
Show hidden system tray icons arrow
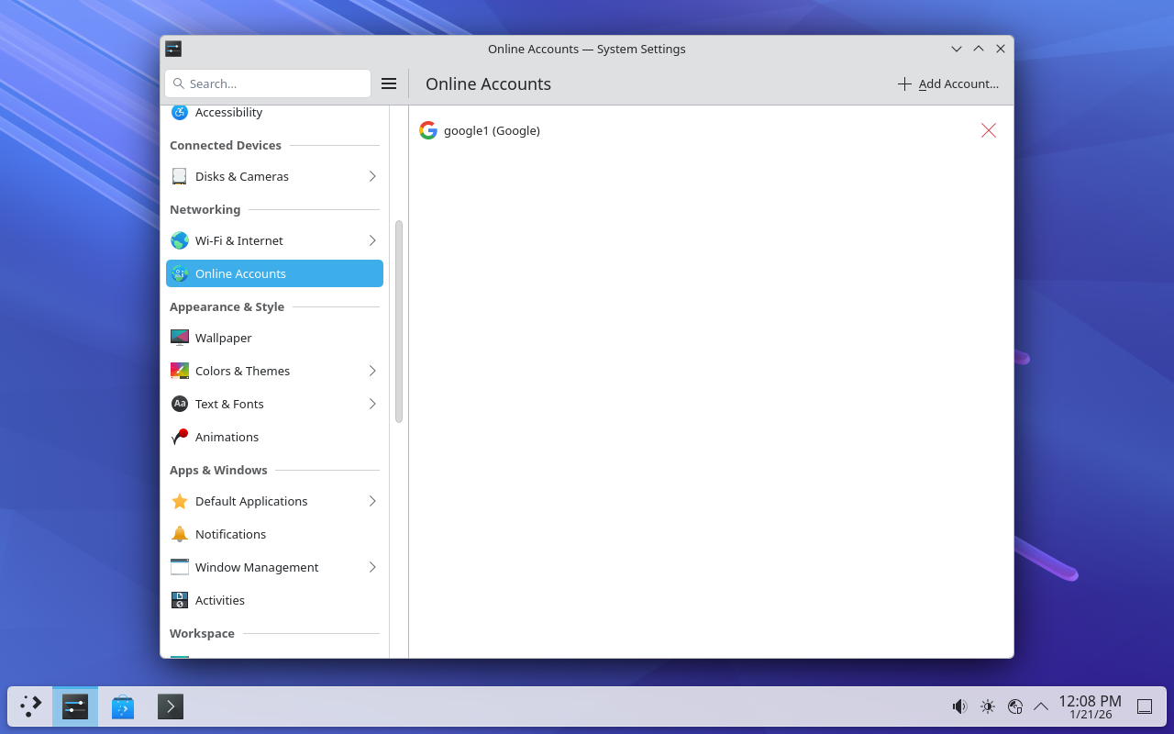[1041, 706]
